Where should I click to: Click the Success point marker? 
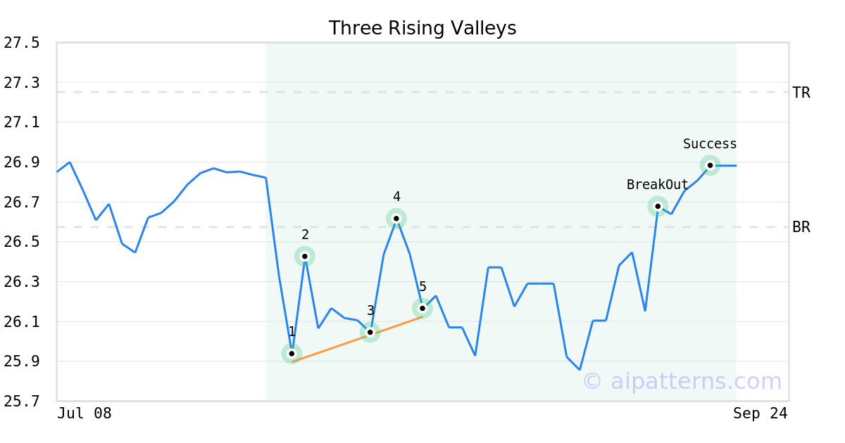710,165
